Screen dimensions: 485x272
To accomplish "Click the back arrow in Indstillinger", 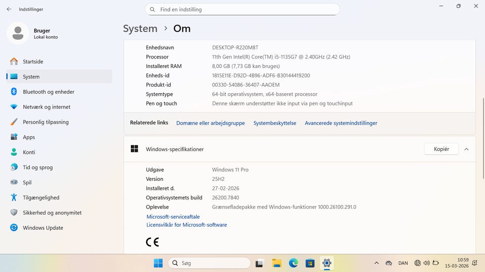I will [9, 9].
